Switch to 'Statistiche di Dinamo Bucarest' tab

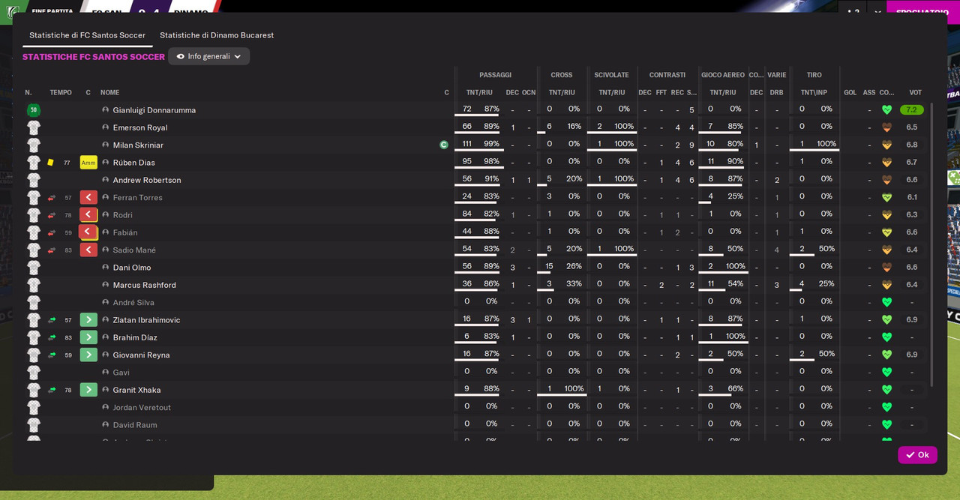coord(217,35)
